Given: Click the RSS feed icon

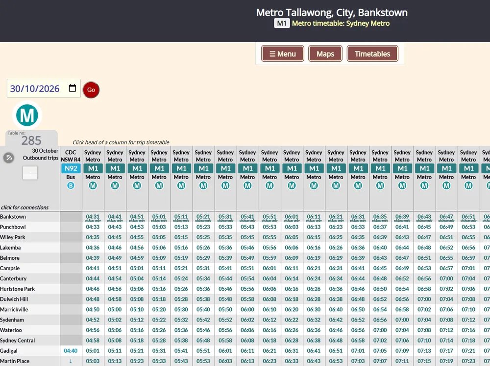Looking at the screenshot, I should tap(9, 158).
